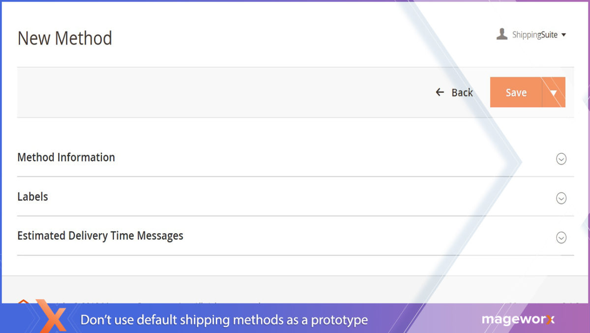Click the Save button
Viewport: 590px width, 333px height.
tap(515, 92)
